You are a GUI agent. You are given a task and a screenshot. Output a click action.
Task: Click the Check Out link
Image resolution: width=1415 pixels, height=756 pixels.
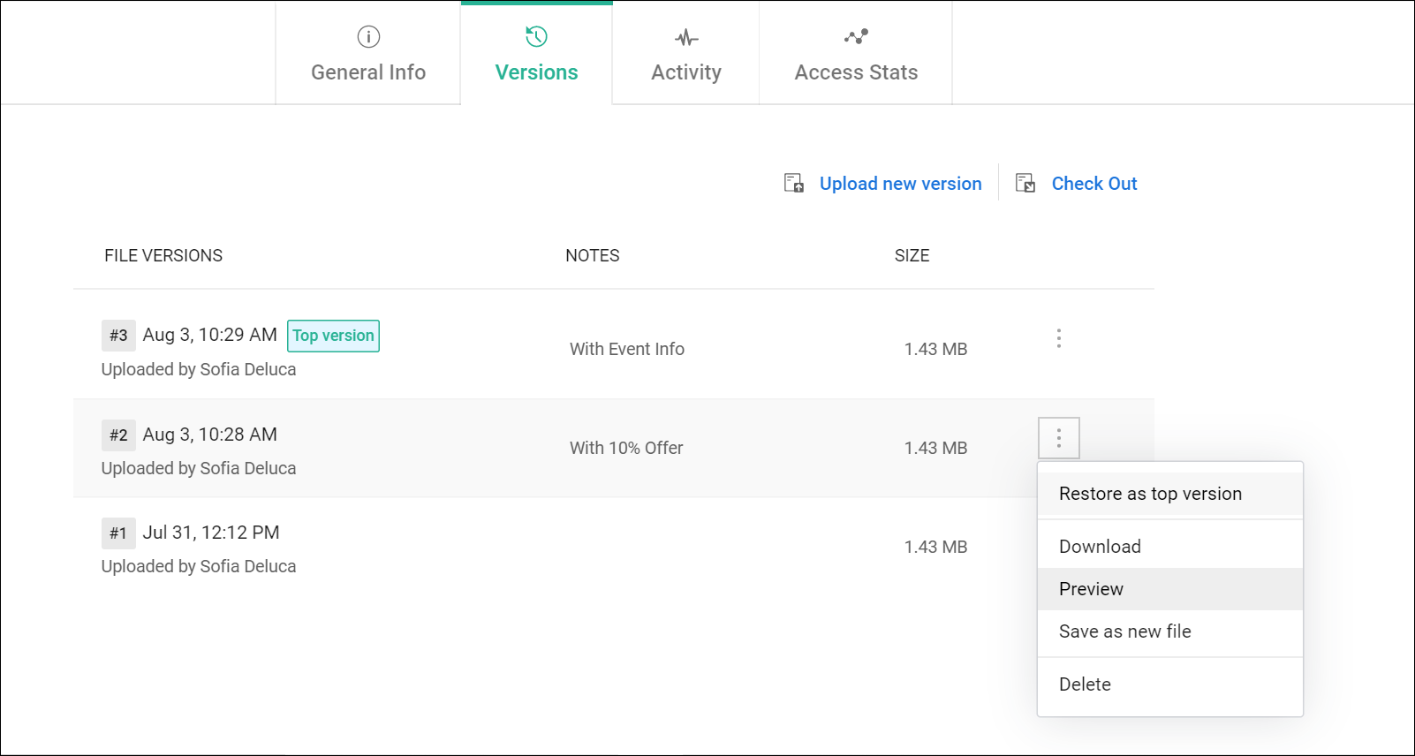tap(1093, 184)
